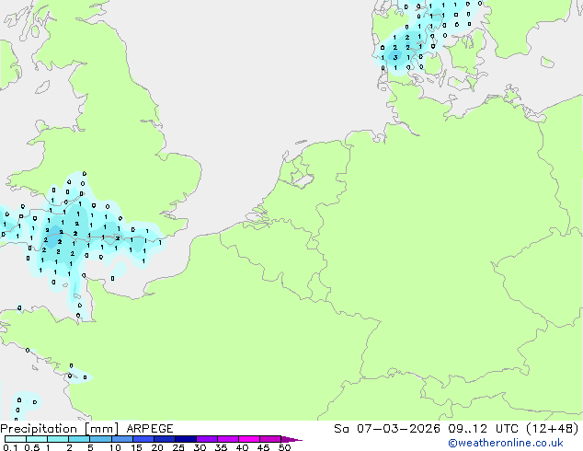
Task: Click the 2–5 mm legend color swatch
Action: [79, 439]
